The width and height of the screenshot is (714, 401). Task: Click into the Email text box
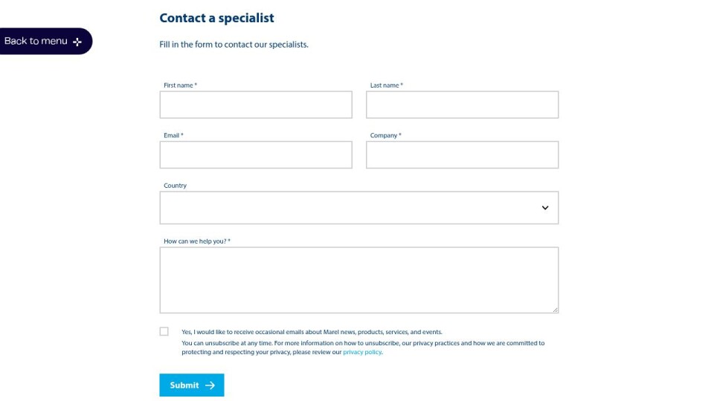coord(256,154)
